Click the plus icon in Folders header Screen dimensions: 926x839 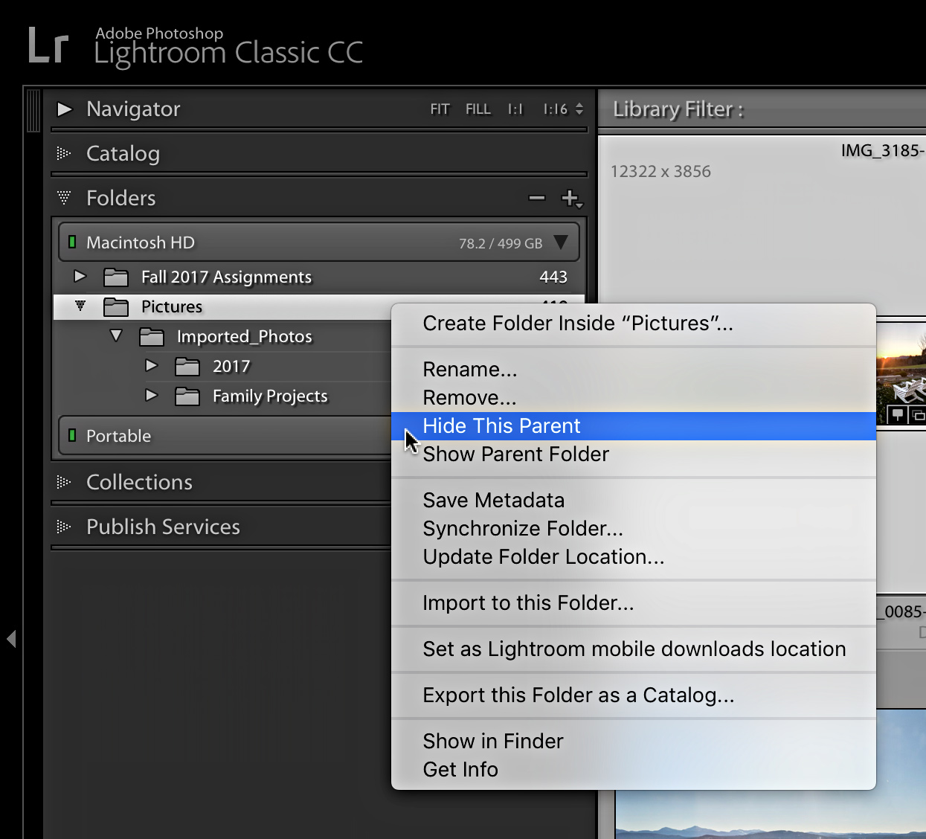571,199
